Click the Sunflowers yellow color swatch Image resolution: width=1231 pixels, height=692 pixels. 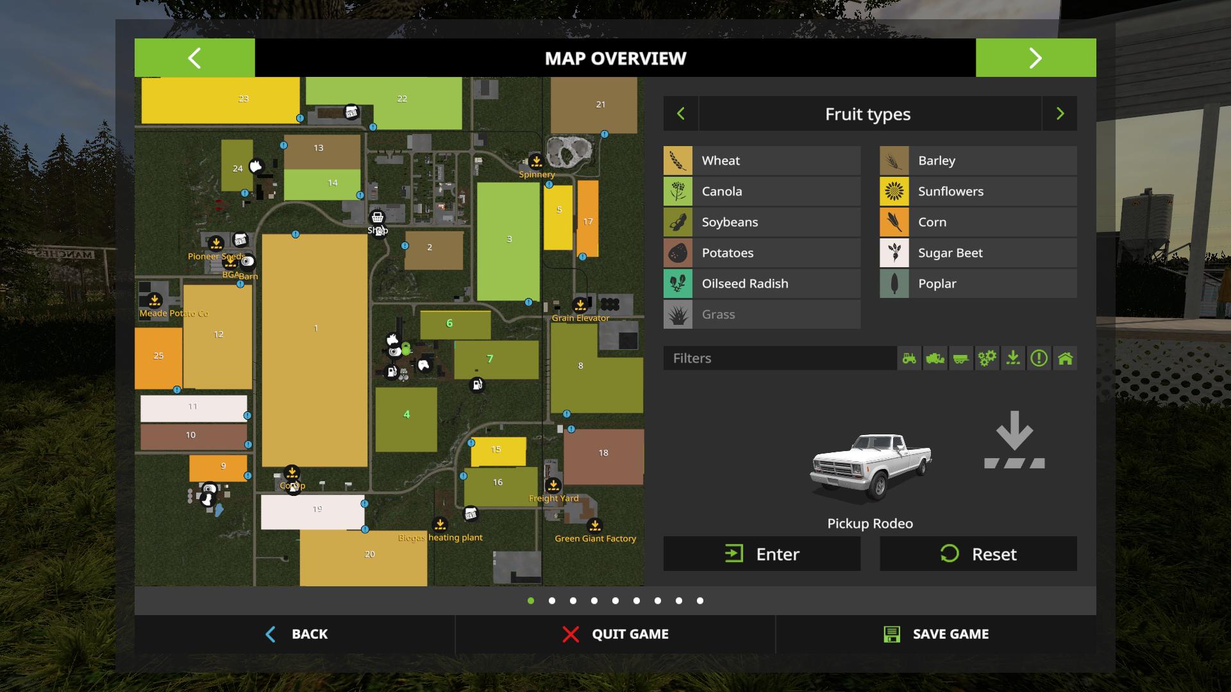(x=894, y=192)
